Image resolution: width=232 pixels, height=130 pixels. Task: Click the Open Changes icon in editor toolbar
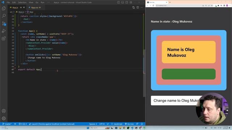(133, 7)
